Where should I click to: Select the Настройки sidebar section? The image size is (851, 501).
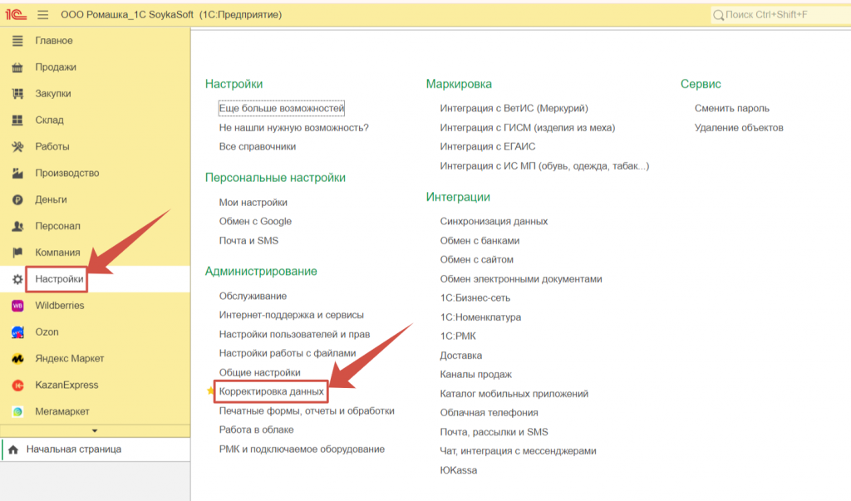59,279
